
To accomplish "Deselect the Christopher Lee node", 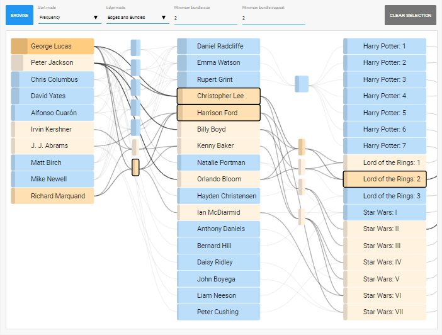I will pos(218,96).
